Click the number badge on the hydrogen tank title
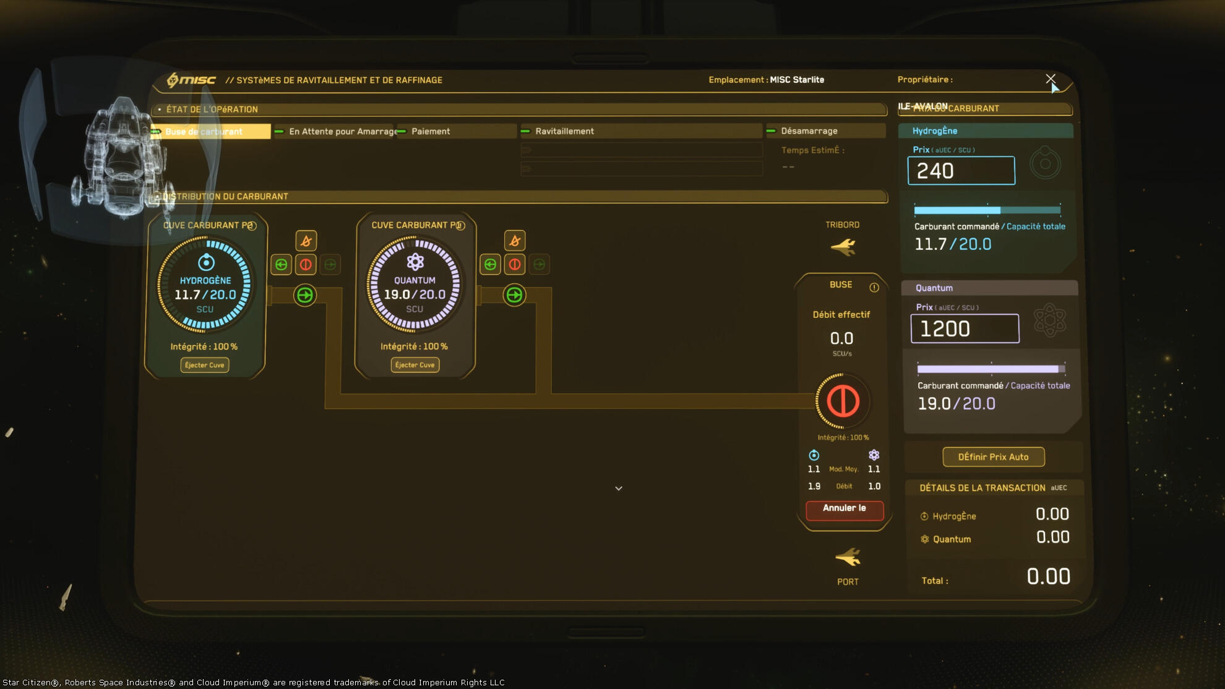This screenshot has height=689, width=1225. (x=251, y=226)
